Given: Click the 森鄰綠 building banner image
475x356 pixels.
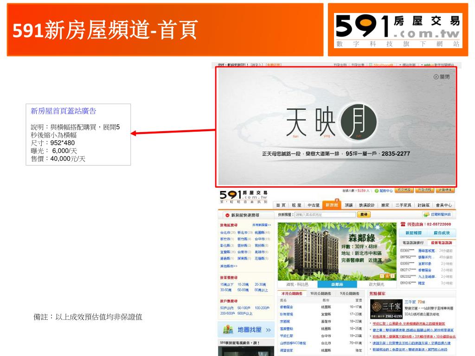Looking at the screenshot, I should coord(337,252).
